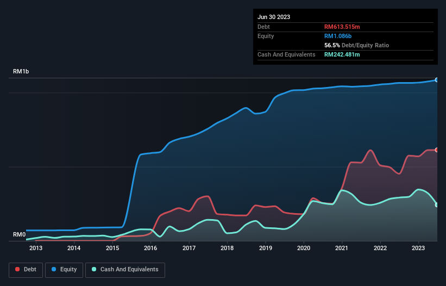Click the 56.5% Debt/Equity Ratio text
446x286 pixels.
point(356,45)
